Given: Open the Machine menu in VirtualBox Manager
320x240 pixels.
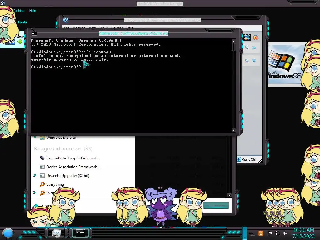Looking at the screenshot, I should 19,11.
